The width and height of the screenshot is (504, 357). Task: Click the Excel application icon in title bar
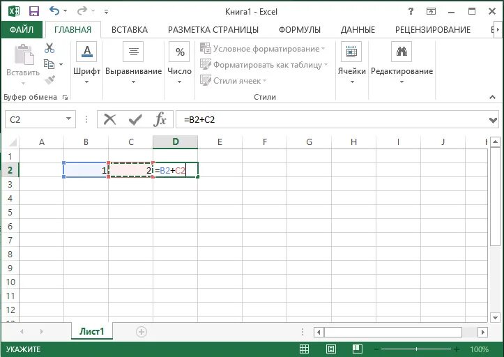click(x=14, y=12)
